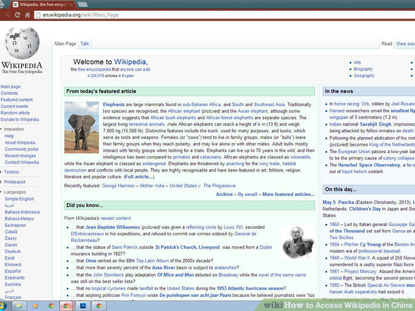Collapse the Interaction sidebar section
The width and height of the screenshot is (415, 311).
click(14, 129)
